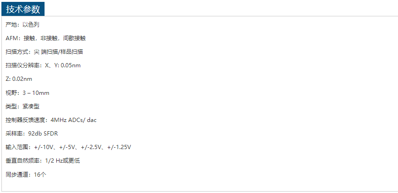This screenshot has height=193, width=398.
Task: Click the 扫描方式 text line
Action: (x=44, y=52)
